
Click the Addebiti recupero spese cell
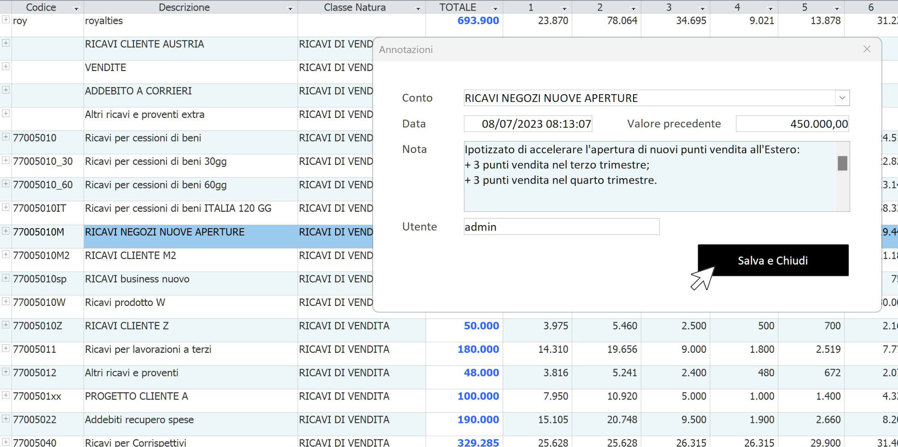(x=191, y=424)
